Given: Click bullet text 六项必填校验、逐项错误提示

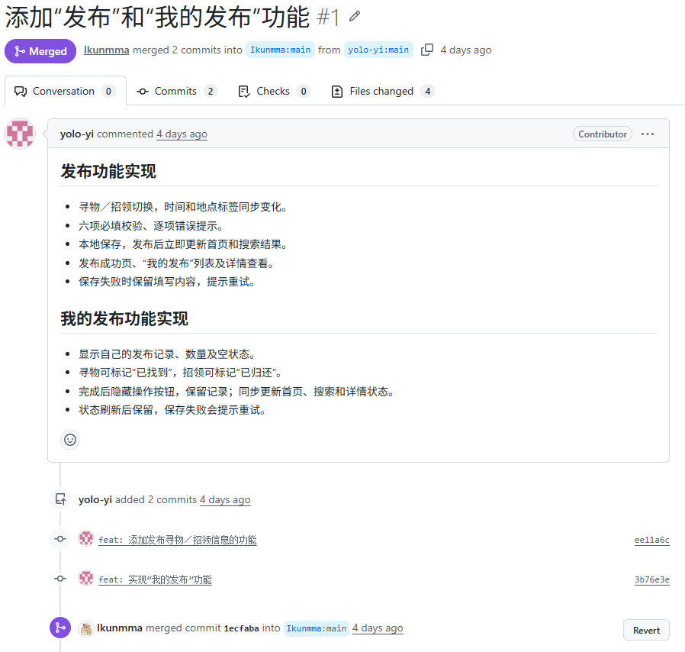Looking at the screenshot, I should [x=151, y=226].
